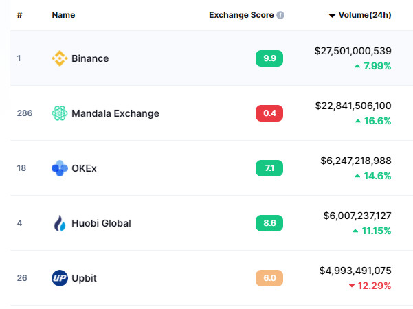
Task: Click the Upbit UP logo icon
Action: [x=60, y=278]
